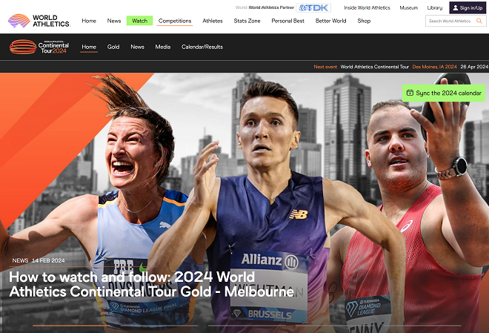The width and height of the screenshot is (489, 333).
Task: Open the How to watch Melbourne headline
Action: [x=152, y=284]
